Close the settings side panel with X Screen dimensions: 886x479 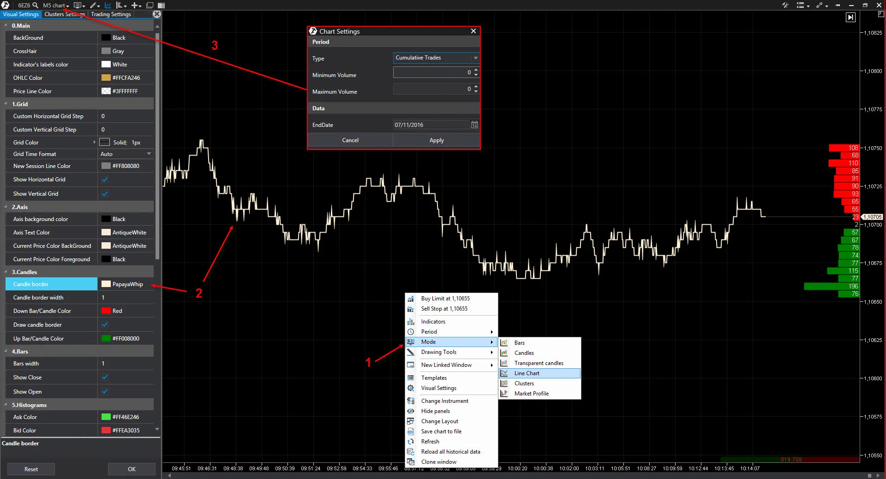pyautogui.click(x=157, y=14)
